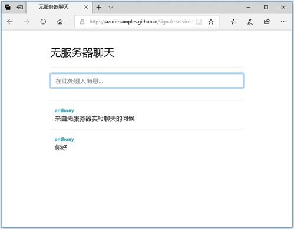Open Settings and more menu
Viewport: 294px width, 229px height.
[283, 22]
